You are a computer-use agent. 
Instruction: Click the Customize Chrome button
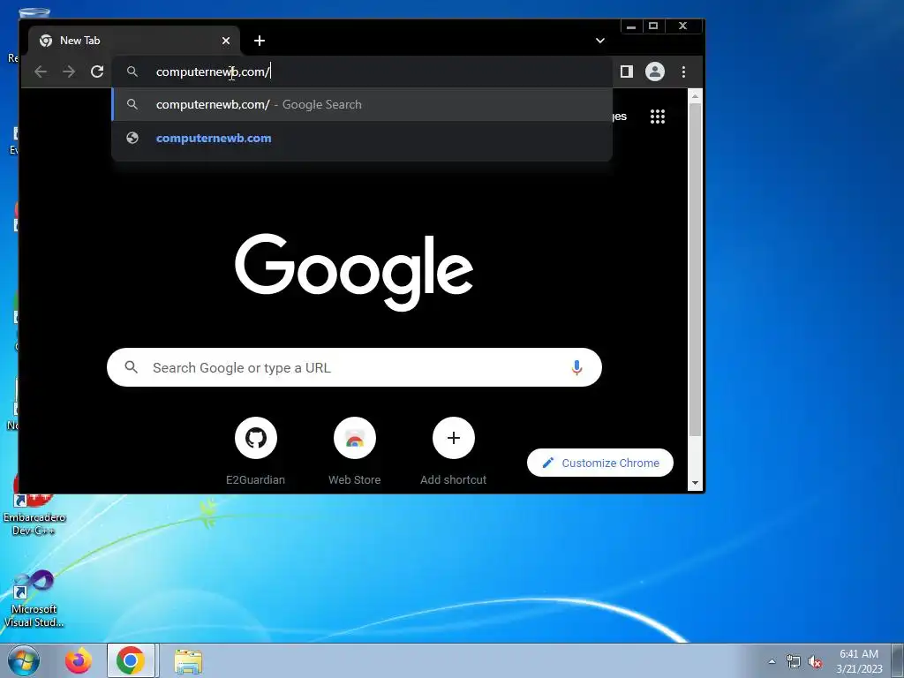pyautogui.click(x=600, y=463)
